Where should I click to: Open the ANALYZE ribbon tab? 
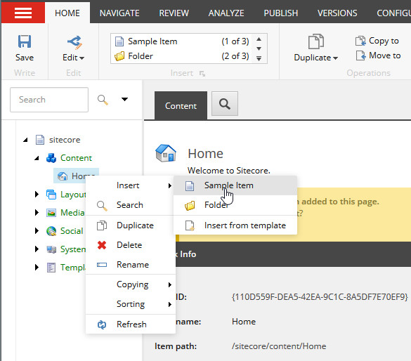point(226,13)
